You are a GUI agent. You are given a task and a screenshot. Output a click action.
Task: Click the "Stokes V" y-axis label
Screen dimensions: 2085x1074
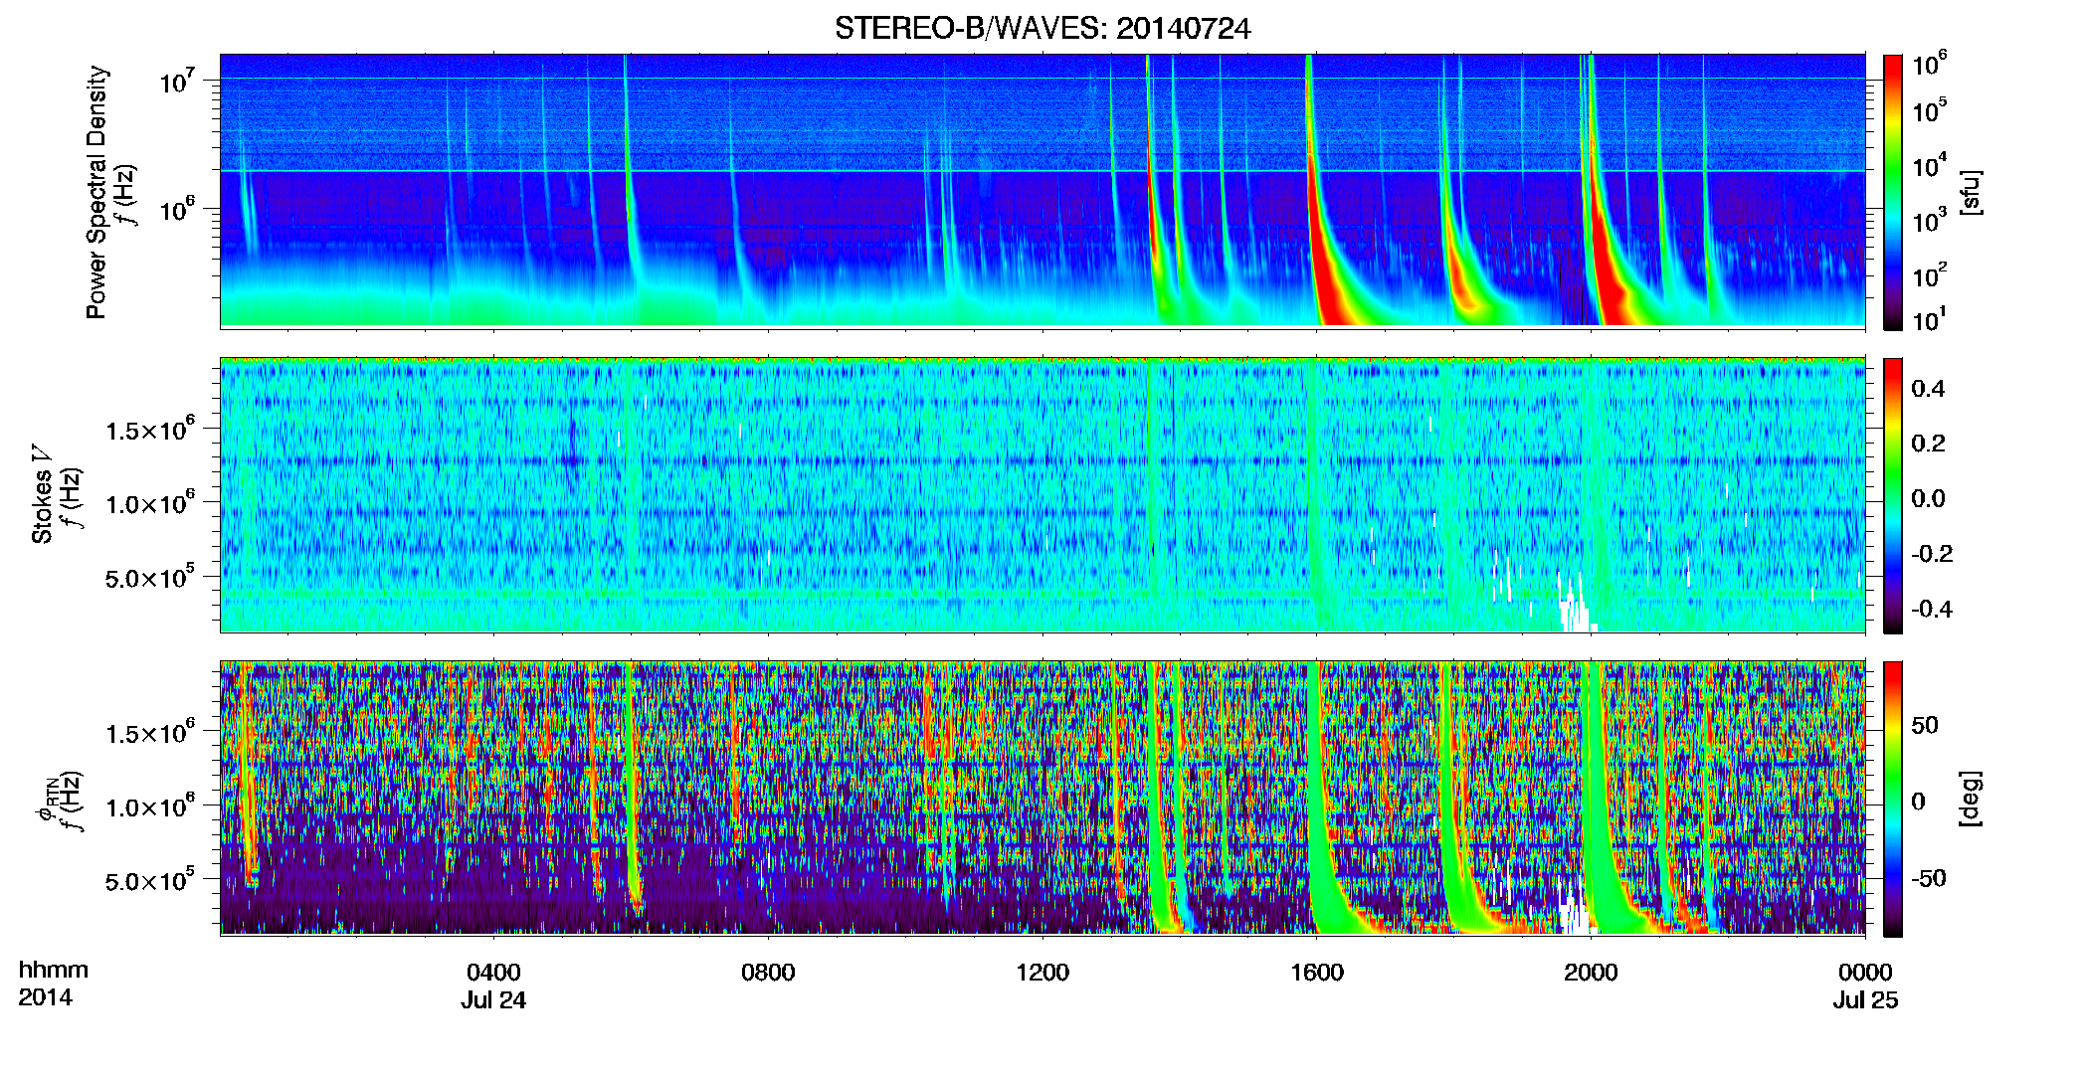[43, 494]
